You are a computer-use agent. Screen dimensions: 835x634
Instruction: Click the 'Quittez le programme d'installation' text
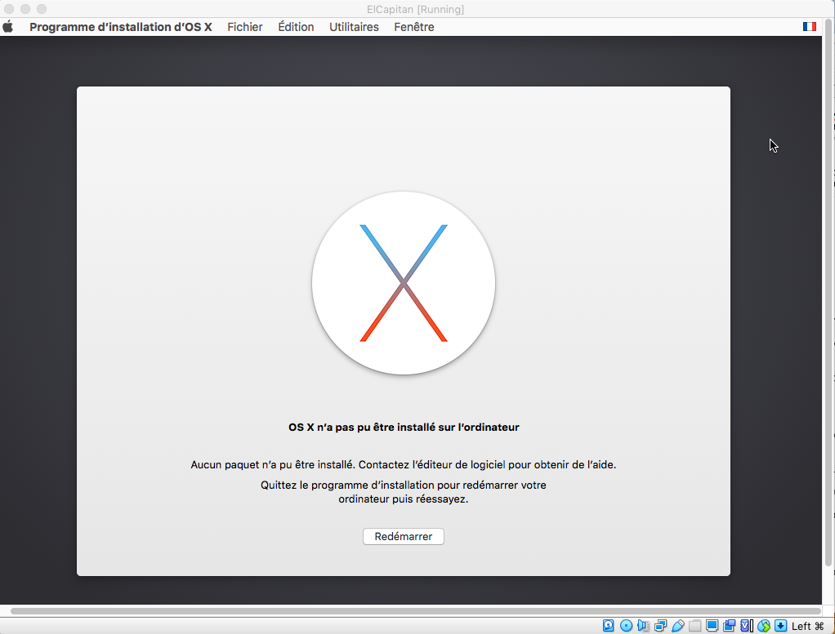pos(404,492)
